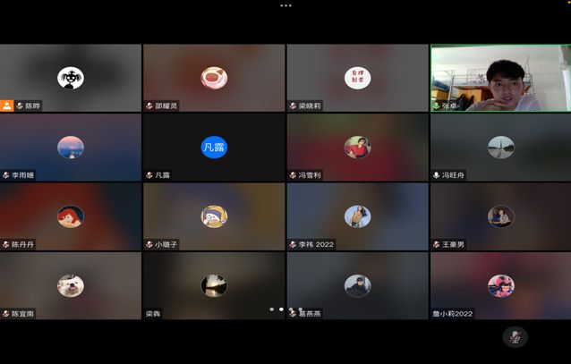Viewport: 571px width, 364px height.
Task: Click the muted mic icon beside 陈宜南
Action: [x=5, y=314]
